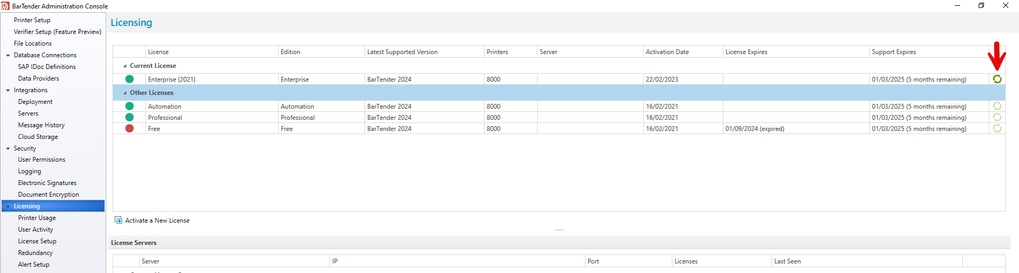This screenshot has height=273, width=1019.
Task: Open Data Providers page
Action: [x=38, y=78]
